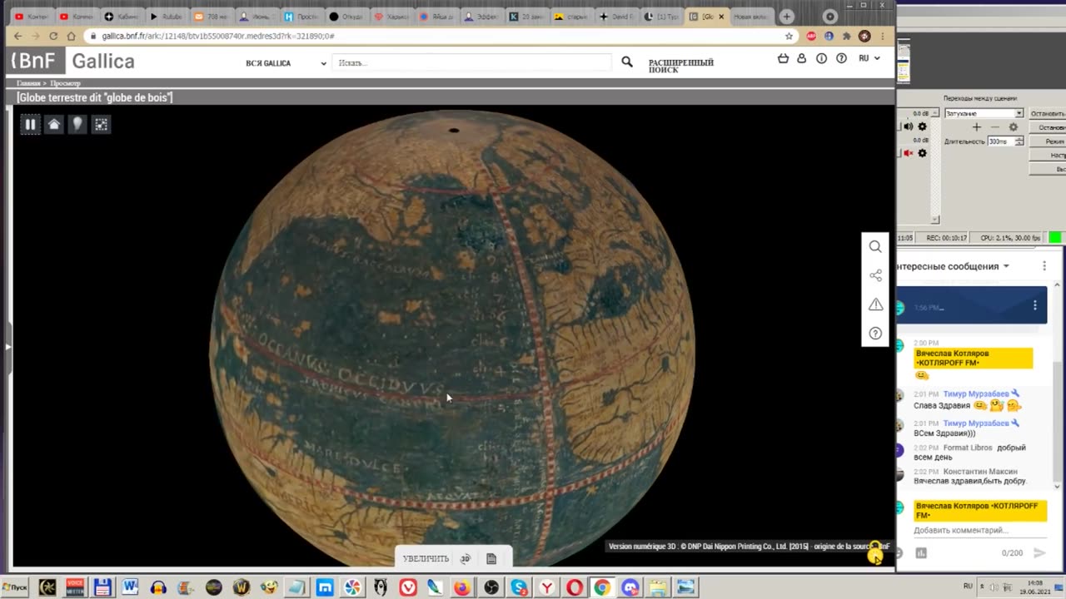Add transition with plus icon in OBS
The width and height of the screenshot is (1066, 599).
click(x=977, y=127)
